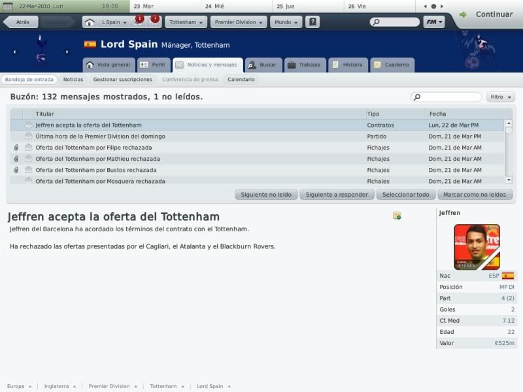Select 'Oferta del Tottenham por Mosquera rechazada' row
Viewport: 523px width, 392px height.
pos(257,181)
